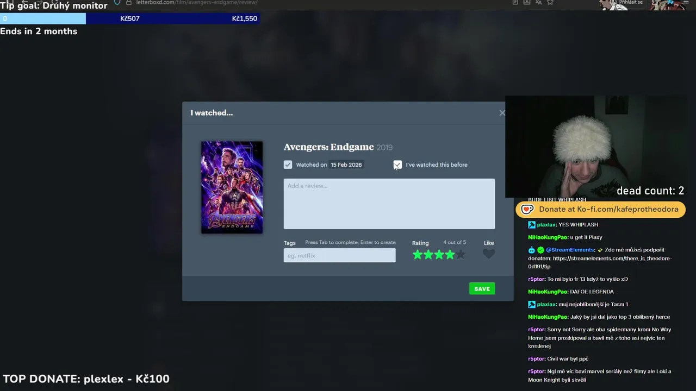Click the 'dead count: 2' overlay text
The height and width of the screenshot is (391, 696).
coord(650,191)
